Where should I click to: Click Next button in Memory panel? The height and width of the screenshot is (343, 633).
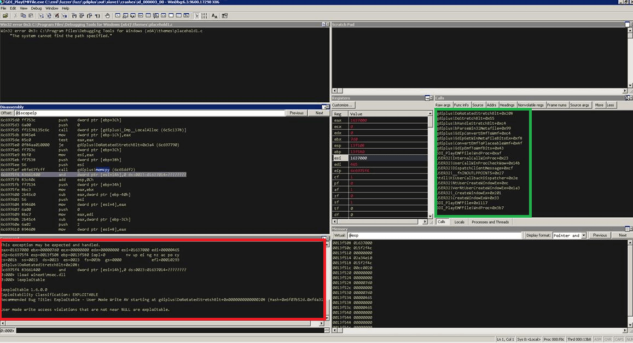point(623,235)
